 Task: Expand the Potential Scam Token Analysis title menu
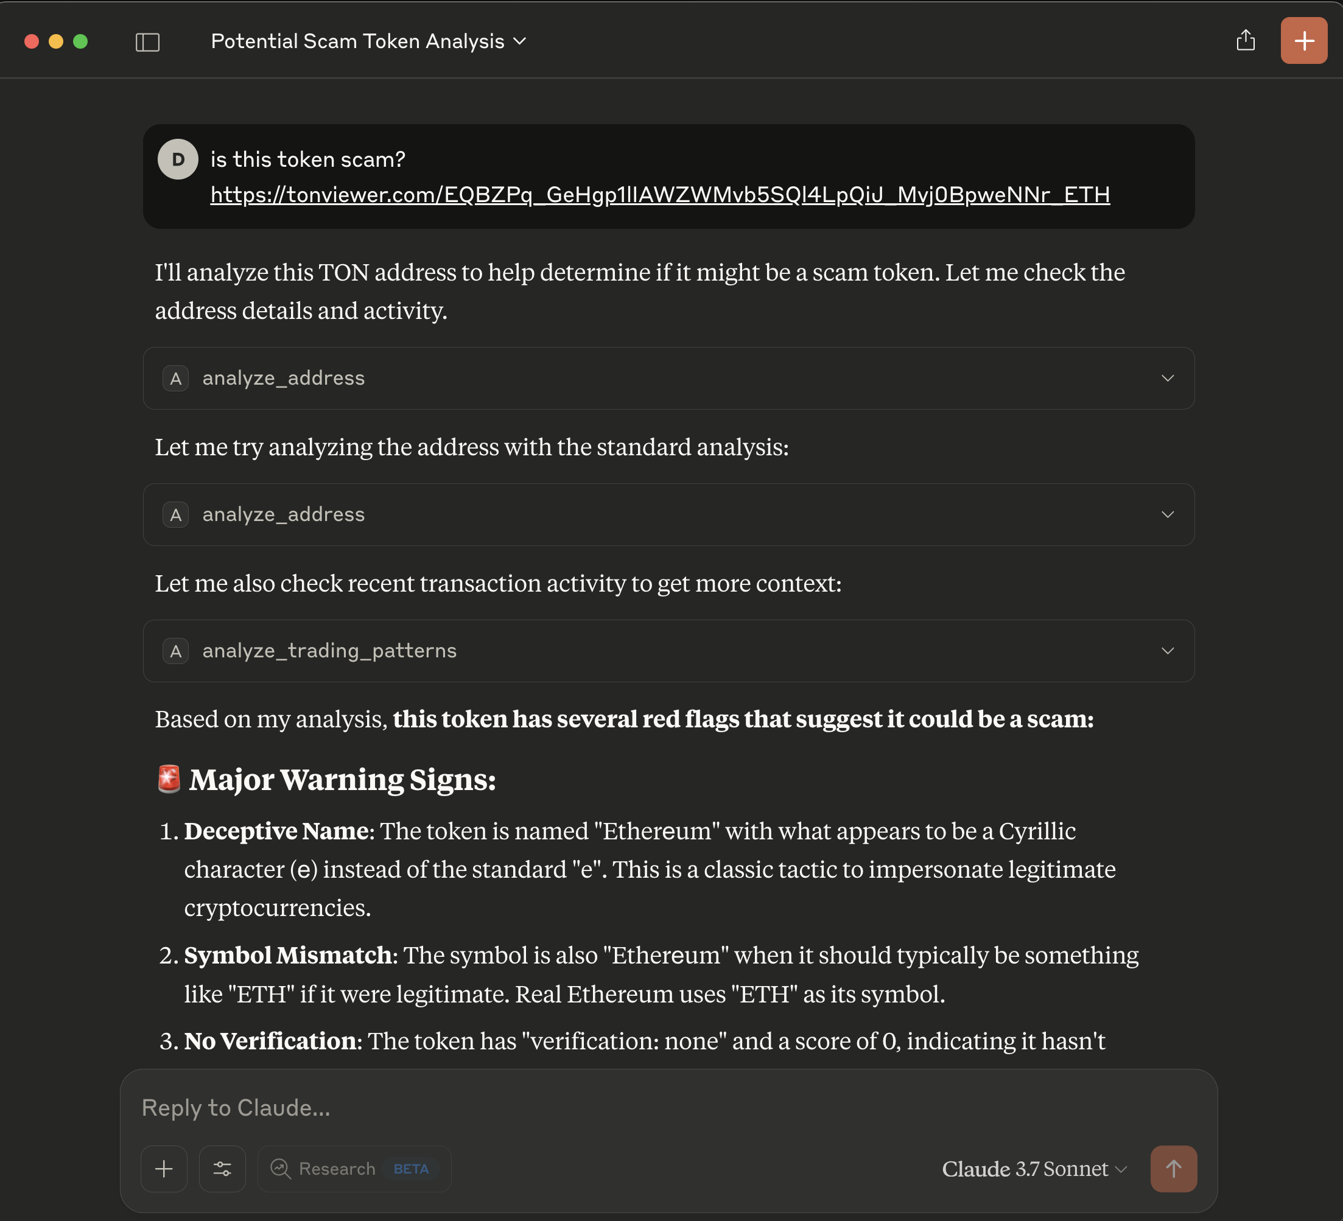521,41
